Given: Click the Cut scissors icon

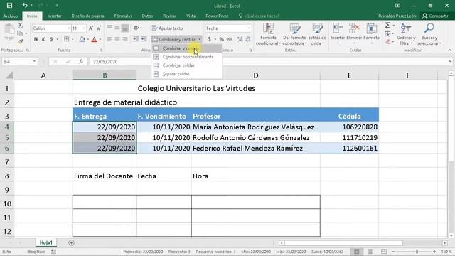Looking at the screenshot, I should click(x=20, y=26).
